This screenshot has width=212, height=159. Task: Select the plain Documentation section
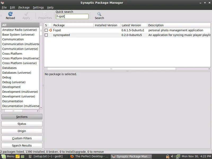[20, 101]
